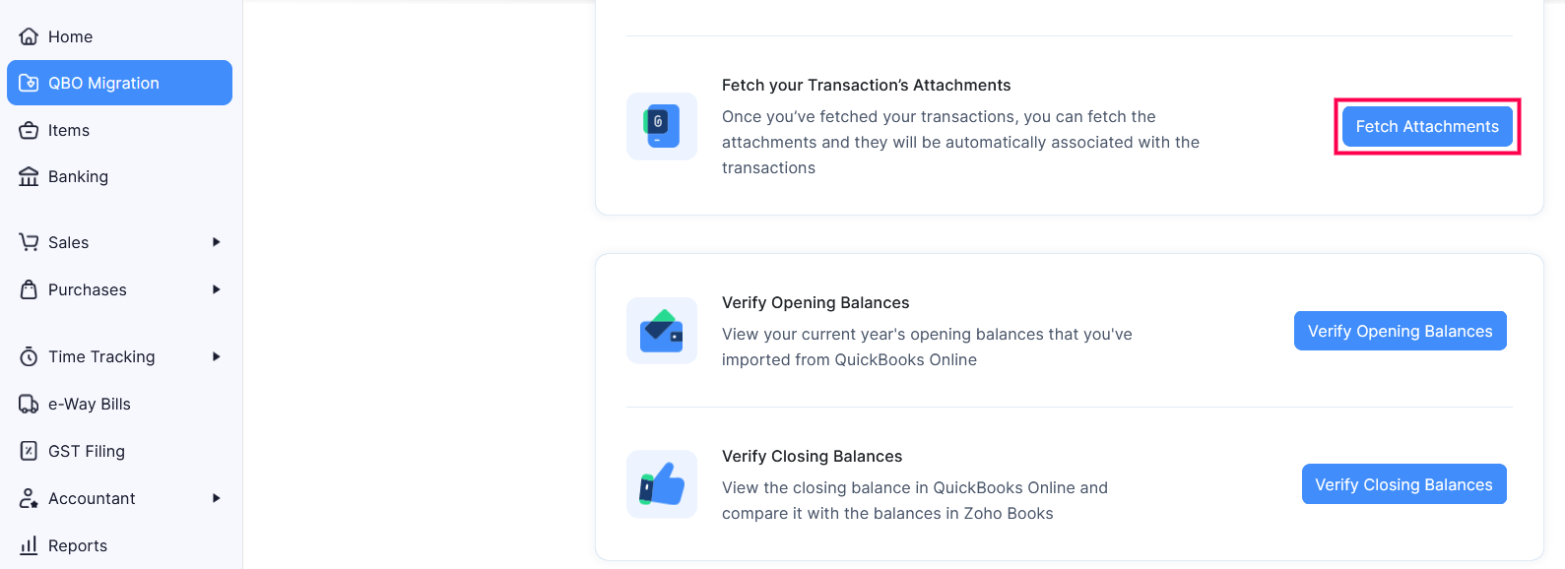
Task: Click the Banking sidebar icon
Action: 30,176
